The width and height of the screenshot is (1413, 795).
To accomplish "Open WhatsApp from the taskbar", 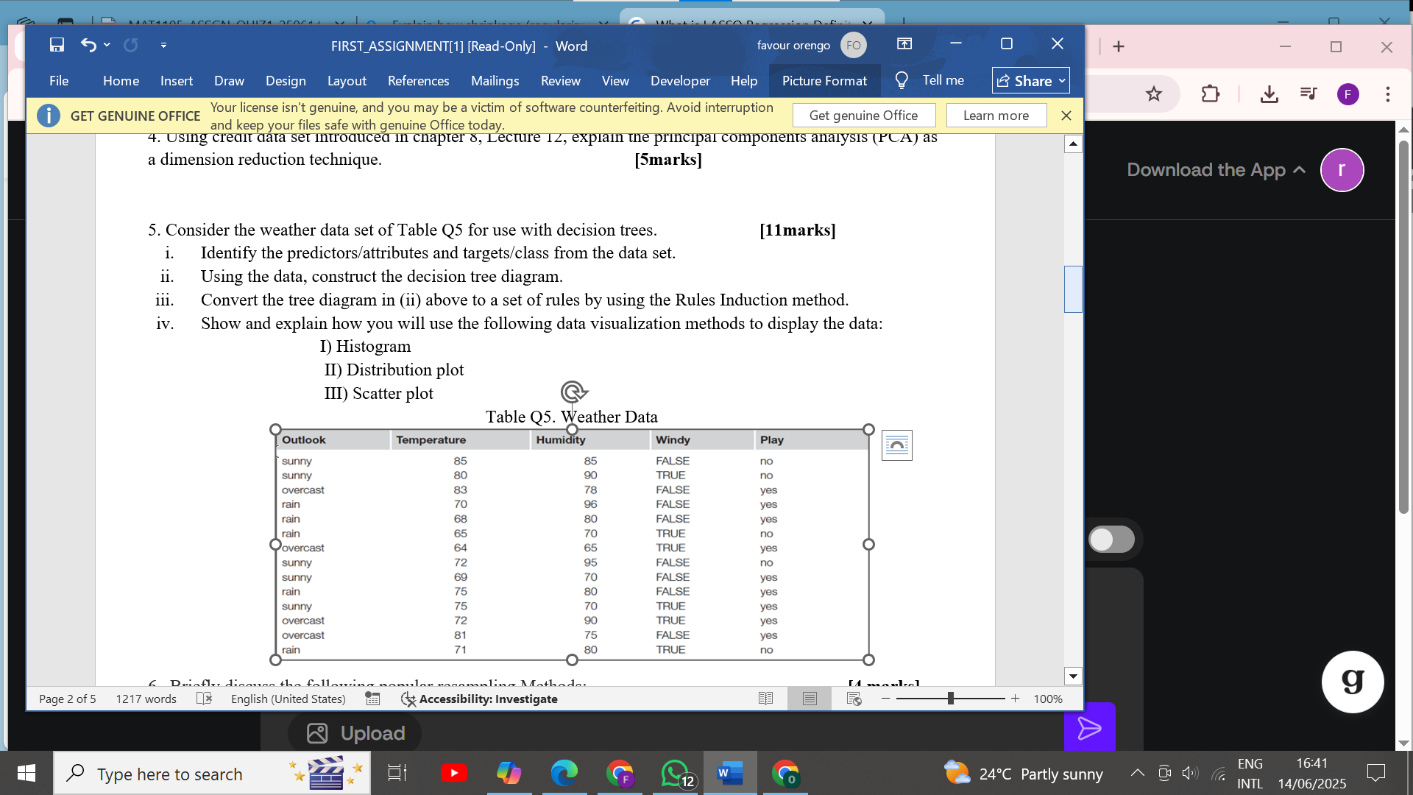I will click(676, 773).
